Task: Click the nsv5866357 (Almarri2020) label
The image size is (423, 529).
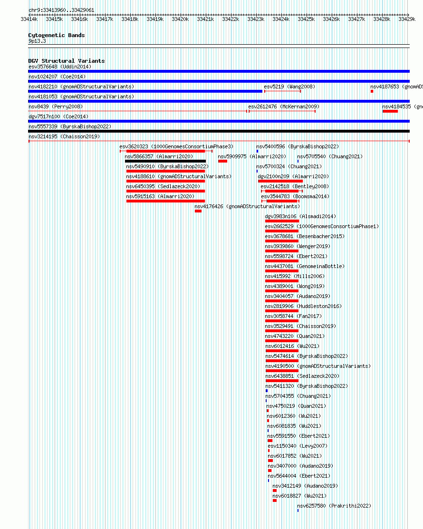Action: (x=159, y=156)
